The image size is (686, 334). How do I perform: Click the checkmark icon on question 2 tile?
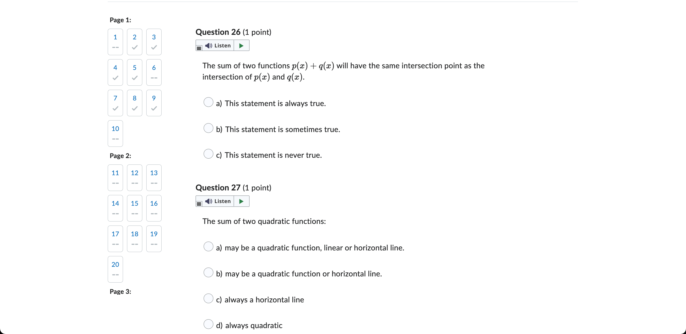point(134,47)
